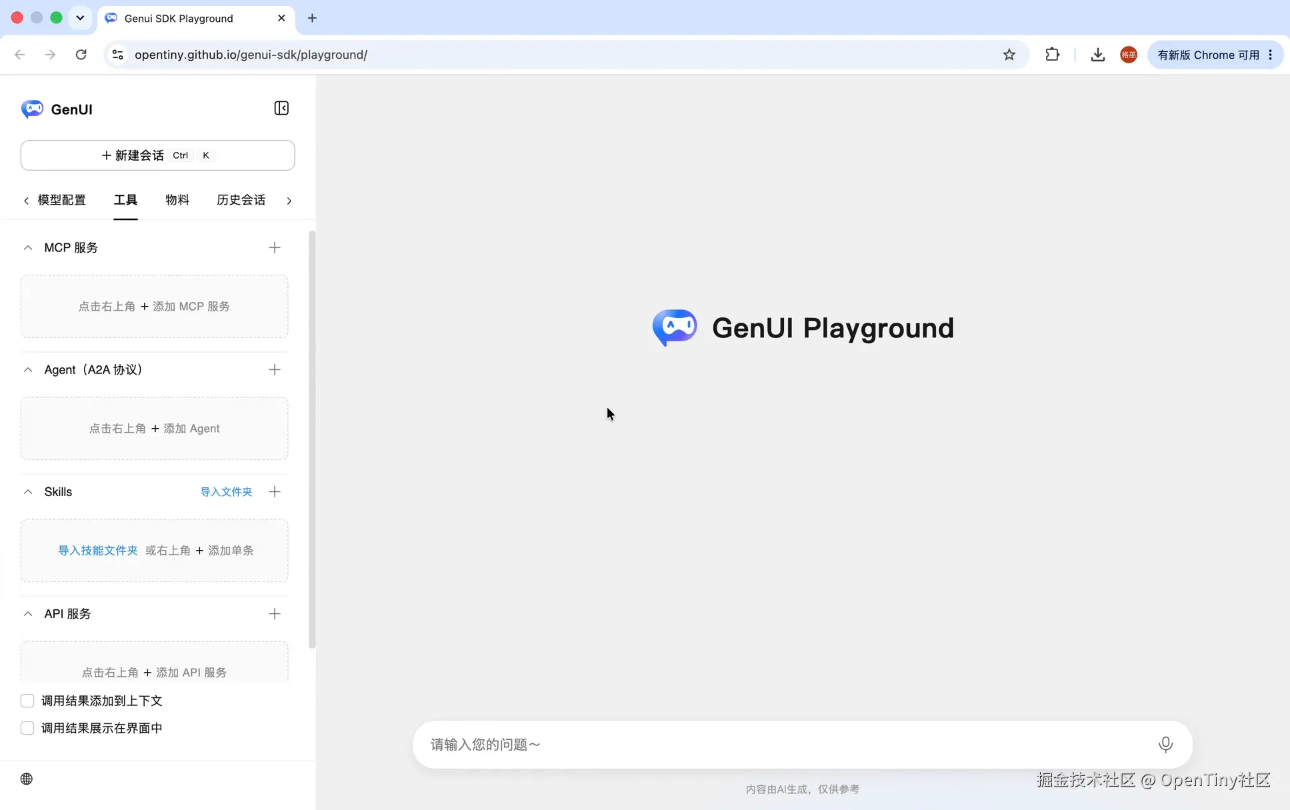Click the 新建会话 button
The height and width of the screenshot is (810, 1290).
157,155
